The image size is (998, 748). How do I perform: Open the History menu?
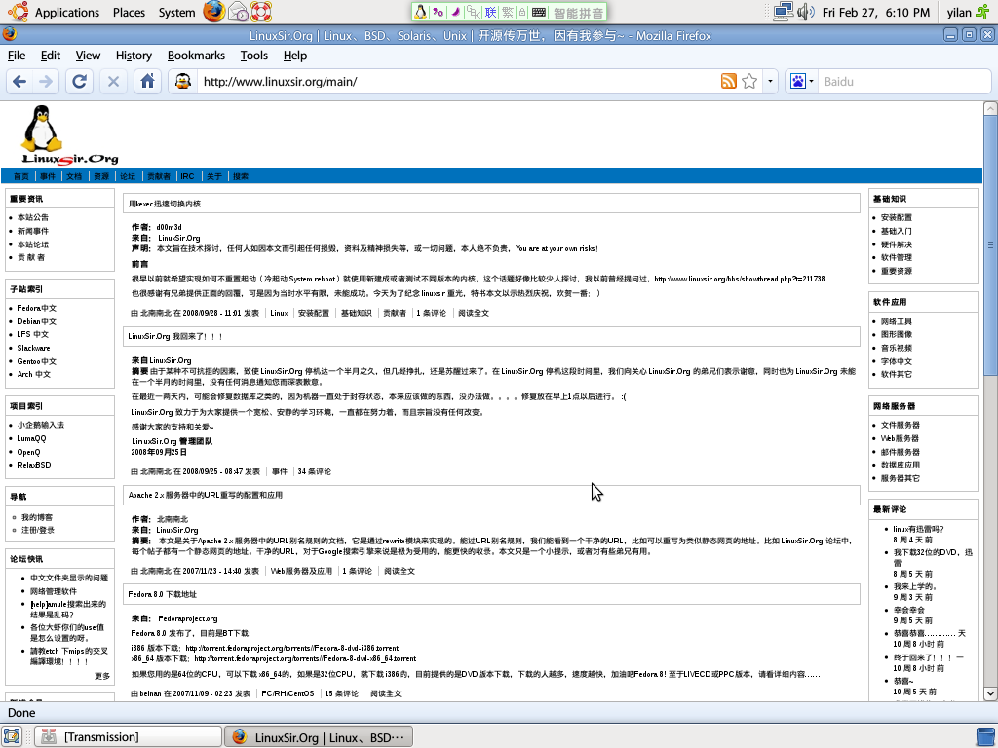pos(134,56)
